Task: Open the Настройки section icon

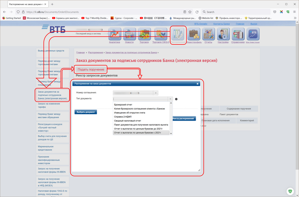Action: 223,34
